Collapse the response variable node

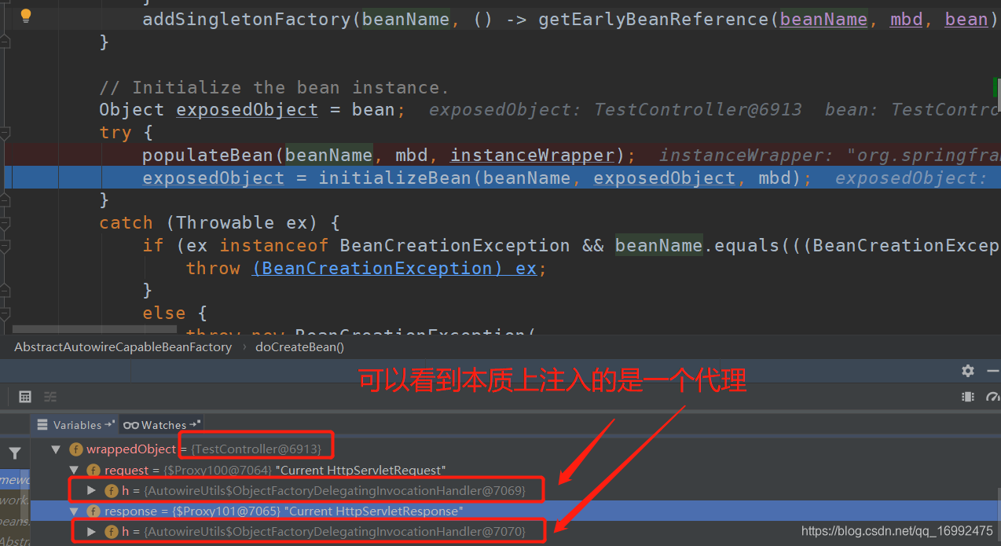[x=73, y=511]
